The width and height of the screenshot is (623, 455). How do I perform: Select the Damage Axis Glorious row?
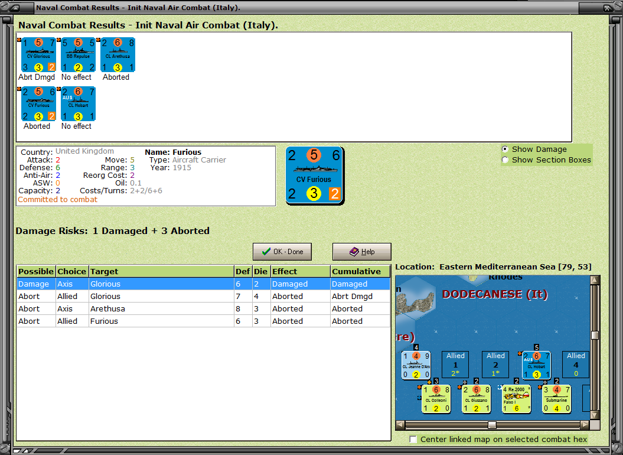point(203,284)
